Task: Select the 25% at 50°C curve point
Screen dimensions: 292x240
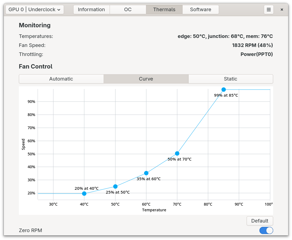Action: pyautogui.click(x=115, y=186)
